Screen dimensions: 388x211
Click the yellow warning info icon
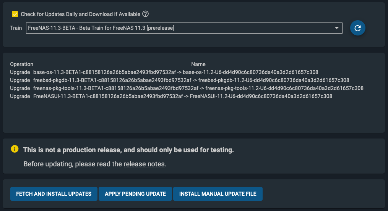(x=15, y=149)
